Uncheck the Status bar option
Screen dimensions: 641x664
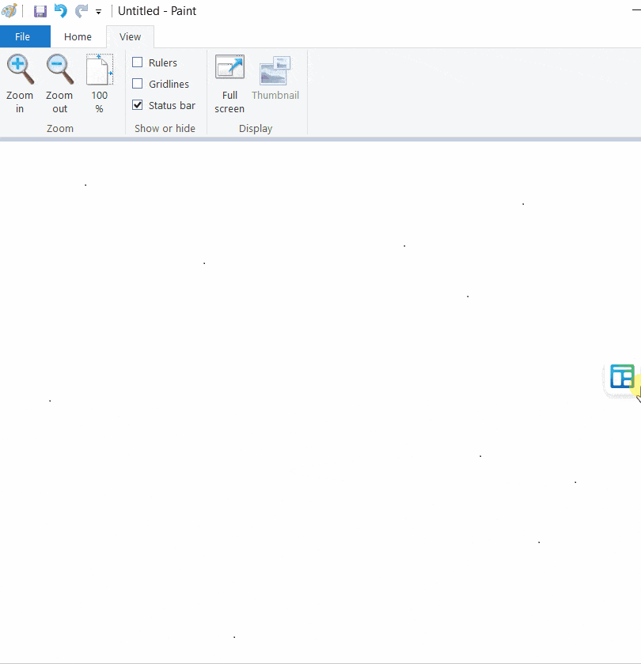click(x=138, y=105)
